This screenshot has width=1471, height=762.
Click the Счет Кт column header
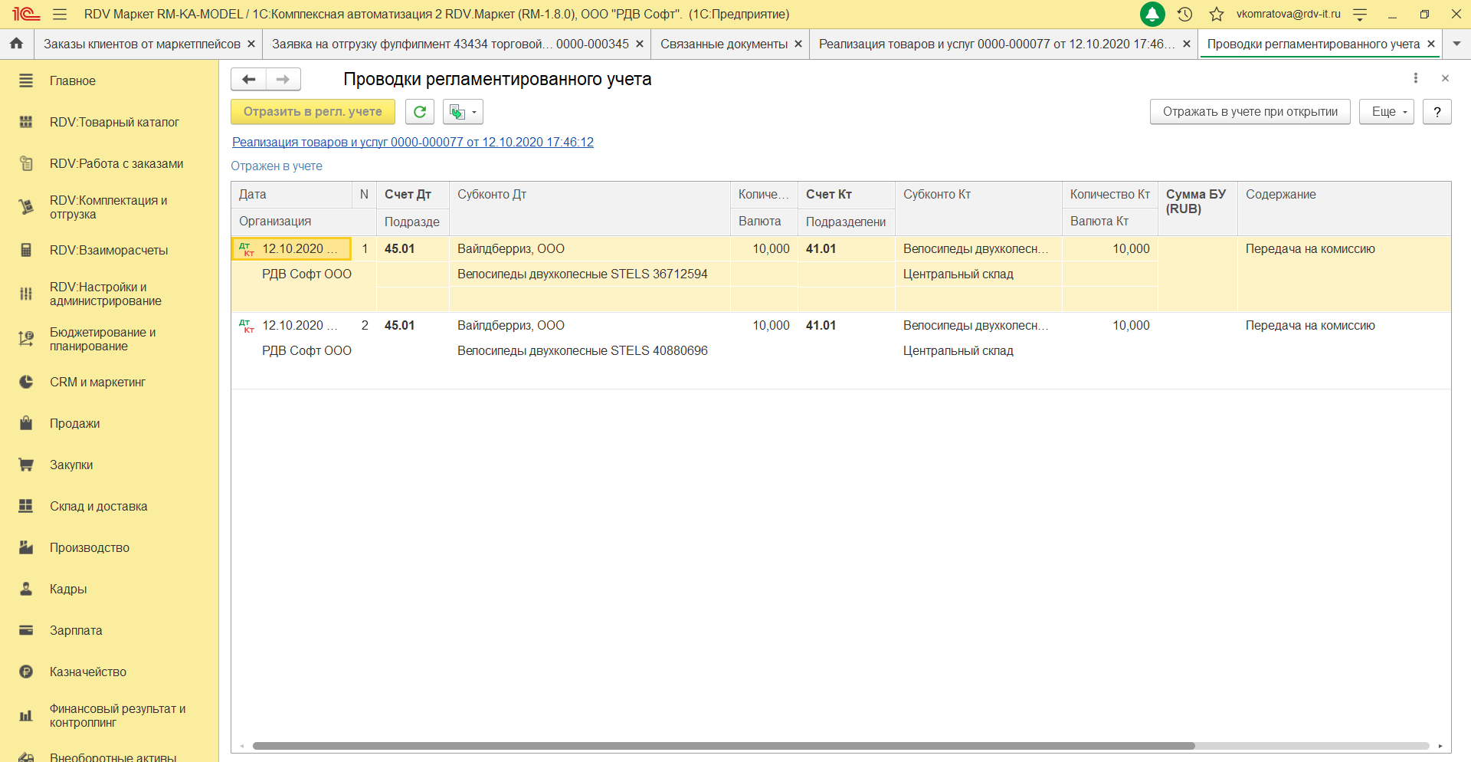coord(847,195)
